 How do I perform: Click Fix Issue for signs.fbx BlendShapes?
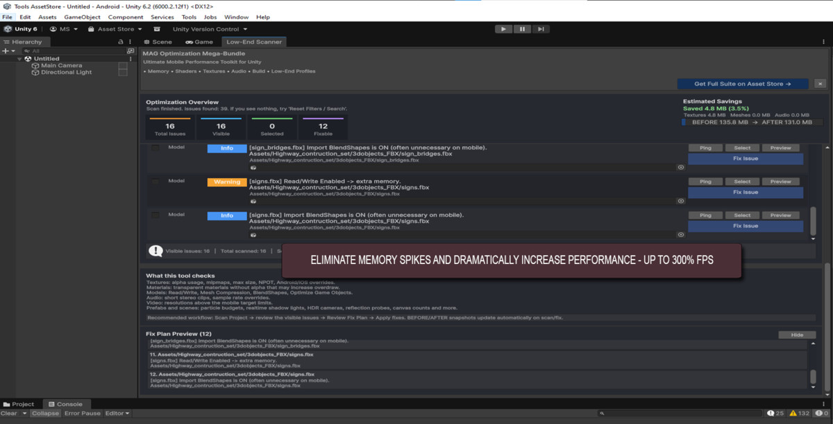pos(746,226)
